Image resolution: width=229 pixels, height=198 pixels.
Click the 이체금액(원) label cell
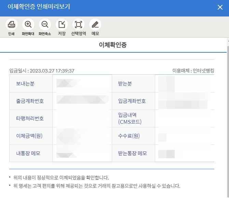tap(31, 136)
